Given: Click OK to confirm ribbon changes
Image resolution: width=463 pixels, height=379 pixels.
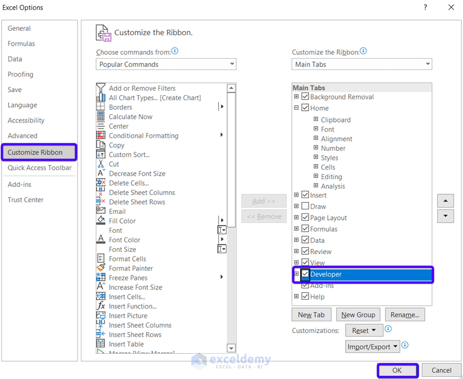Looking at the screenshot, I should click(397, 371).
